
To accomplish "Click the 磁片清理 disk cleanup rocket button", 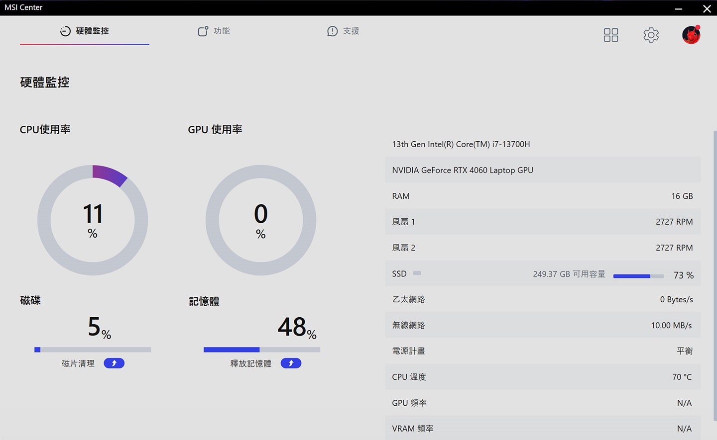I will click(x=114, y=363).
